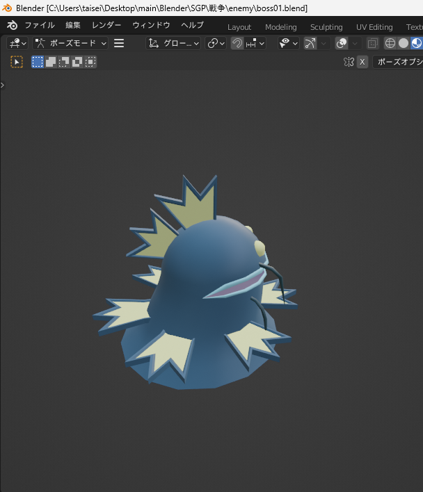Open the ファイル menu
Image resolution: width=423 pixels, height=492 pixels.
[40, 26]
